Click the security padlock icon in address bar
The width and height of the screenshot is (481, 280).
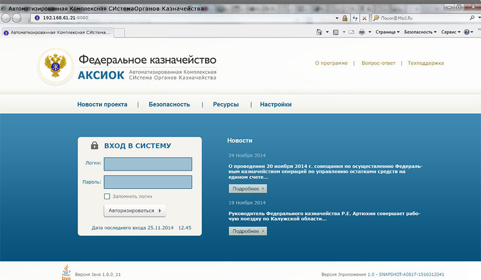(345, 18)
